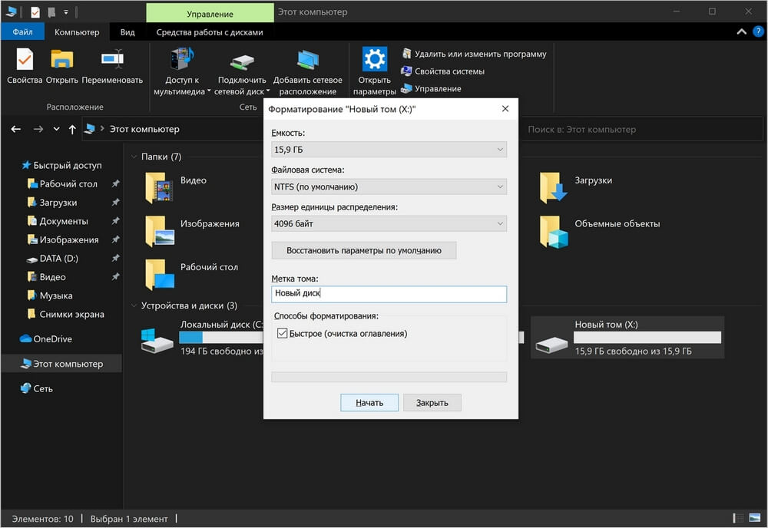Screen dimensions: 768x528
Task: Click Восстановить параметры по умолчанию button
Action: click(x=363, y=250)
